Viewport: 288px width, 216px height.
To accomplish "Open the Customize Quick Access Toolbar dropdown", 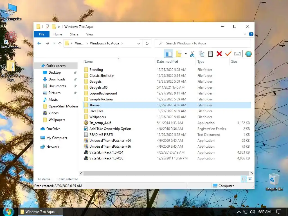I will tap(59, 27).
